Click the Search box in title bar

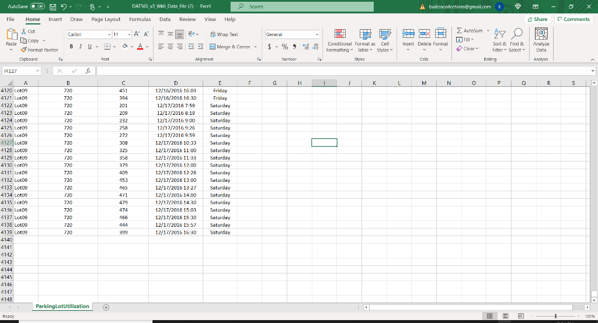coord(302,6)
